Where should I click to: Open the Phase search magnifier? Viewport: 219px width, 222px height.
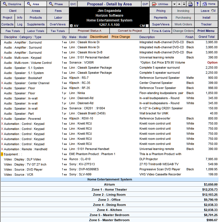[58, 4]
